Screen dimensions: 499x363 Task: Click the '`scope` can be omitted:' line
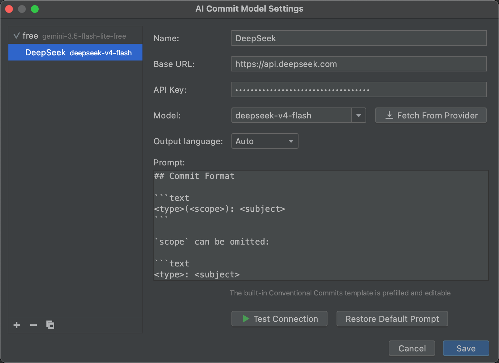click(x=211, y=242)
